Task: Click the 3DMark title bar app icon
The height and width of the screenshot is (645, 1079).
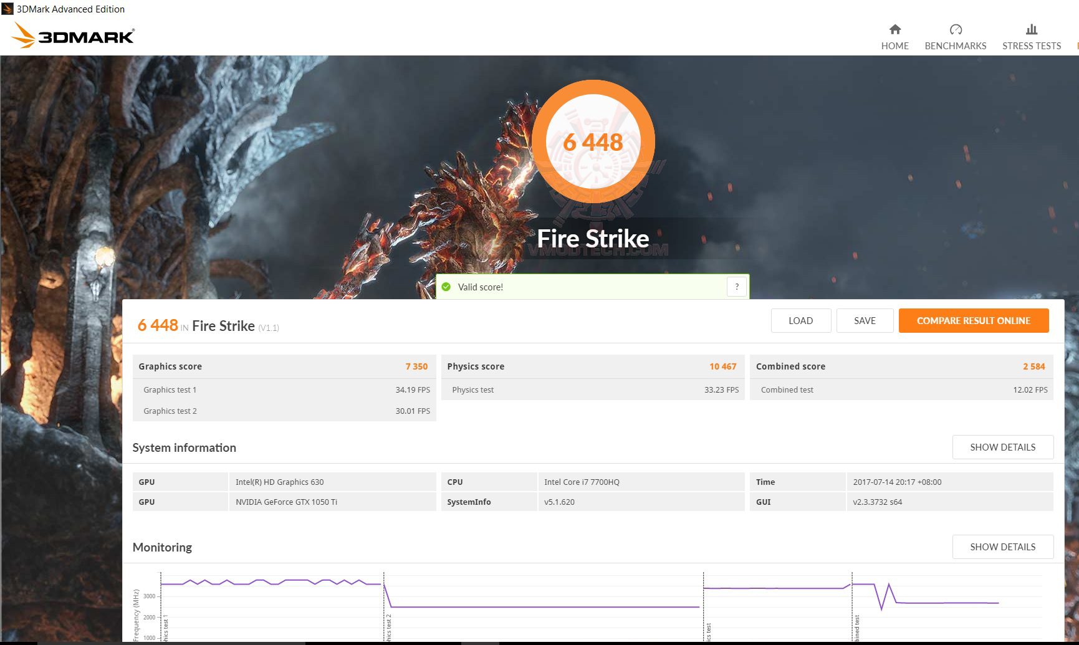Action: point(7,9)
